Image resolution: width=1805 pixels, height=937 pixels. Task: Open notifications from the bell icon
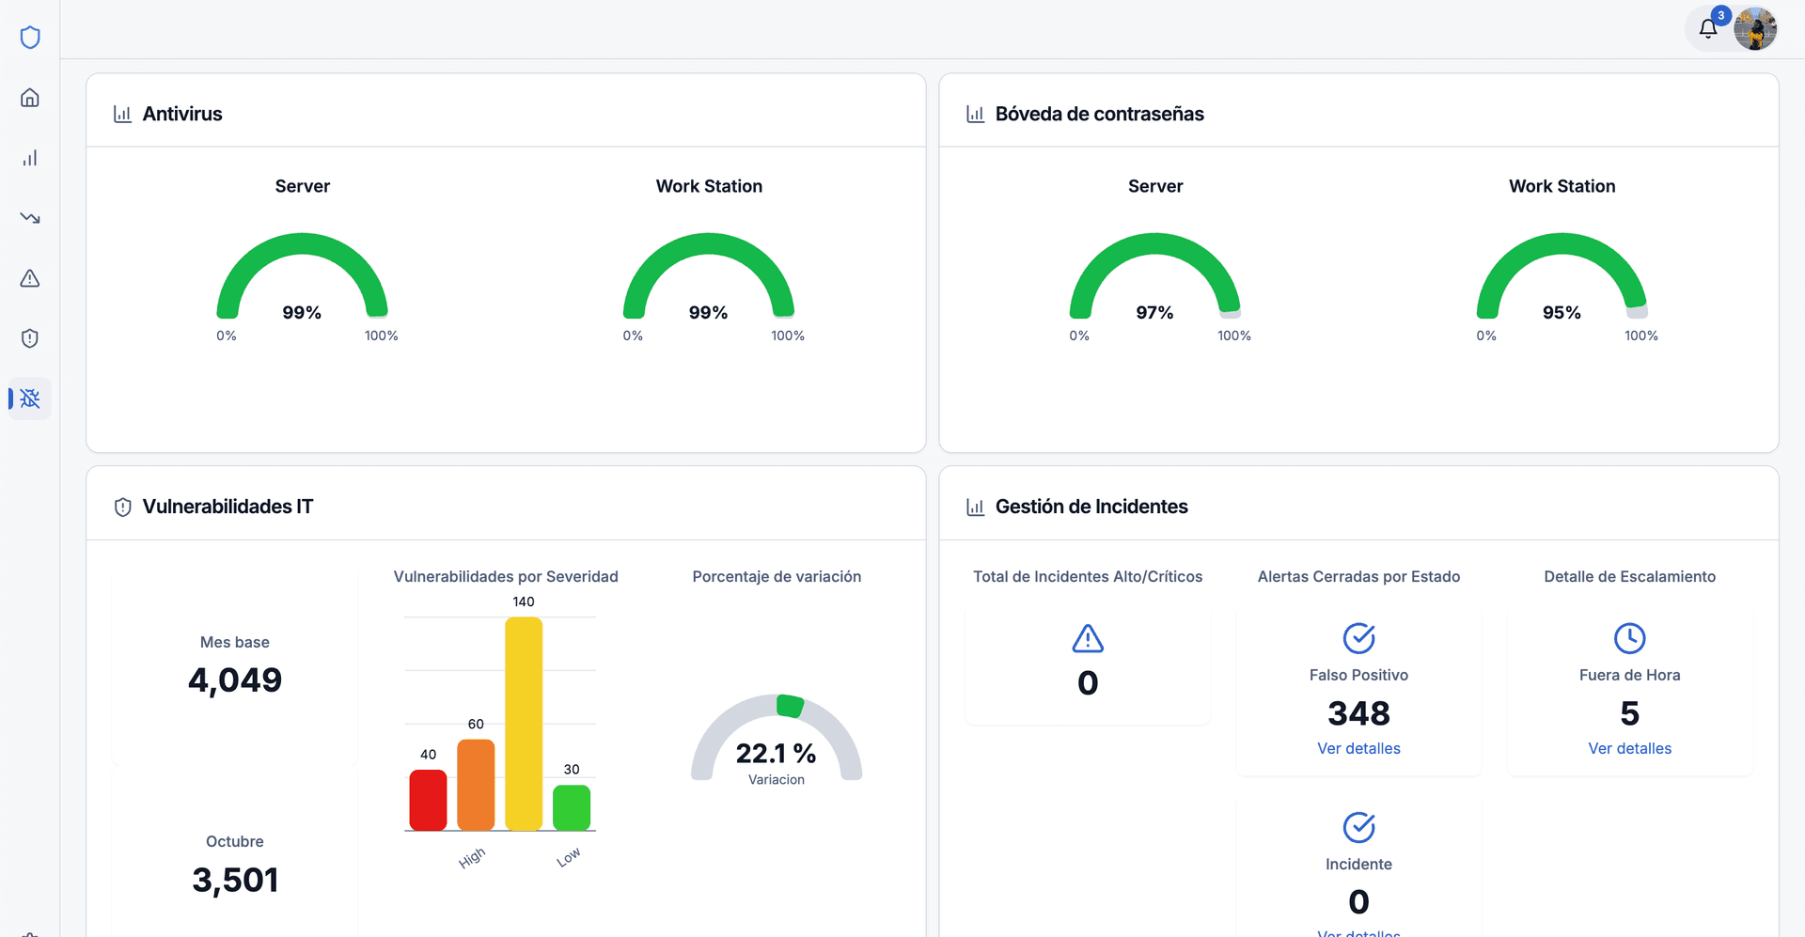(1708, 28)
